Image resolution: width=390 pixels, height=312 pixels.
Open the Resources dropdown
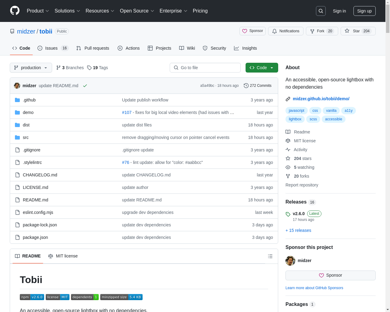(100, 11)
